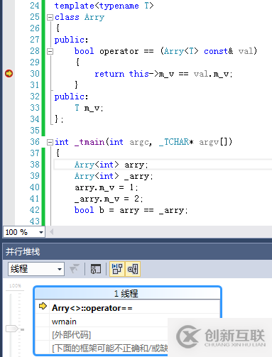Click the arry.m_v = 1; statement
This screenshot has width=272, height=357.
pyautogui.click(x=107, y=187)
